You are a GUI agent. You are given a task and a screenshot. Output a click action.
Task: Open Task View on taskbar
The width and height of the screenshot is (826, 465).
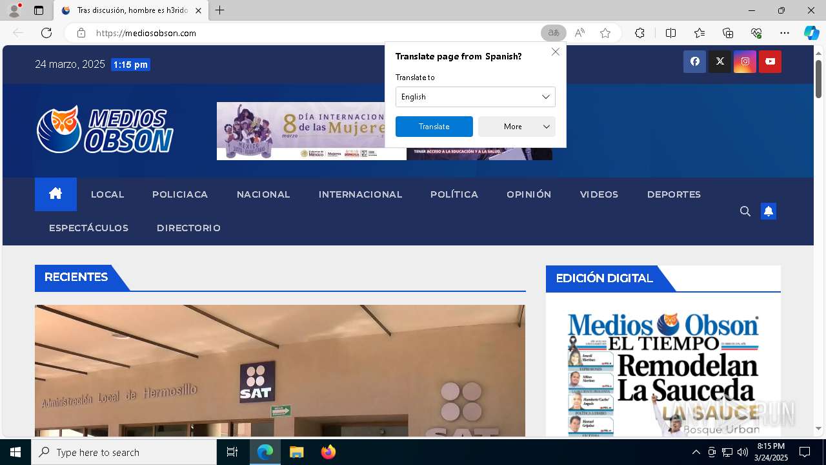point(232,452)
